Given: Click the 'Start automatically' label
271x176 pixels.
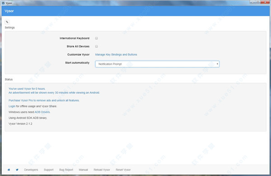Looking at the screenshot, I should tap(77, 63).
